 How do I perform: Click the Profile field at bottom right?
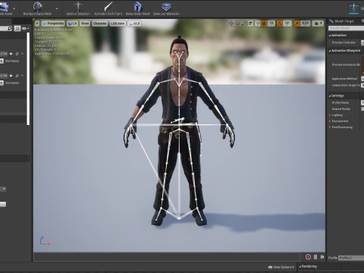click(351, 258)
